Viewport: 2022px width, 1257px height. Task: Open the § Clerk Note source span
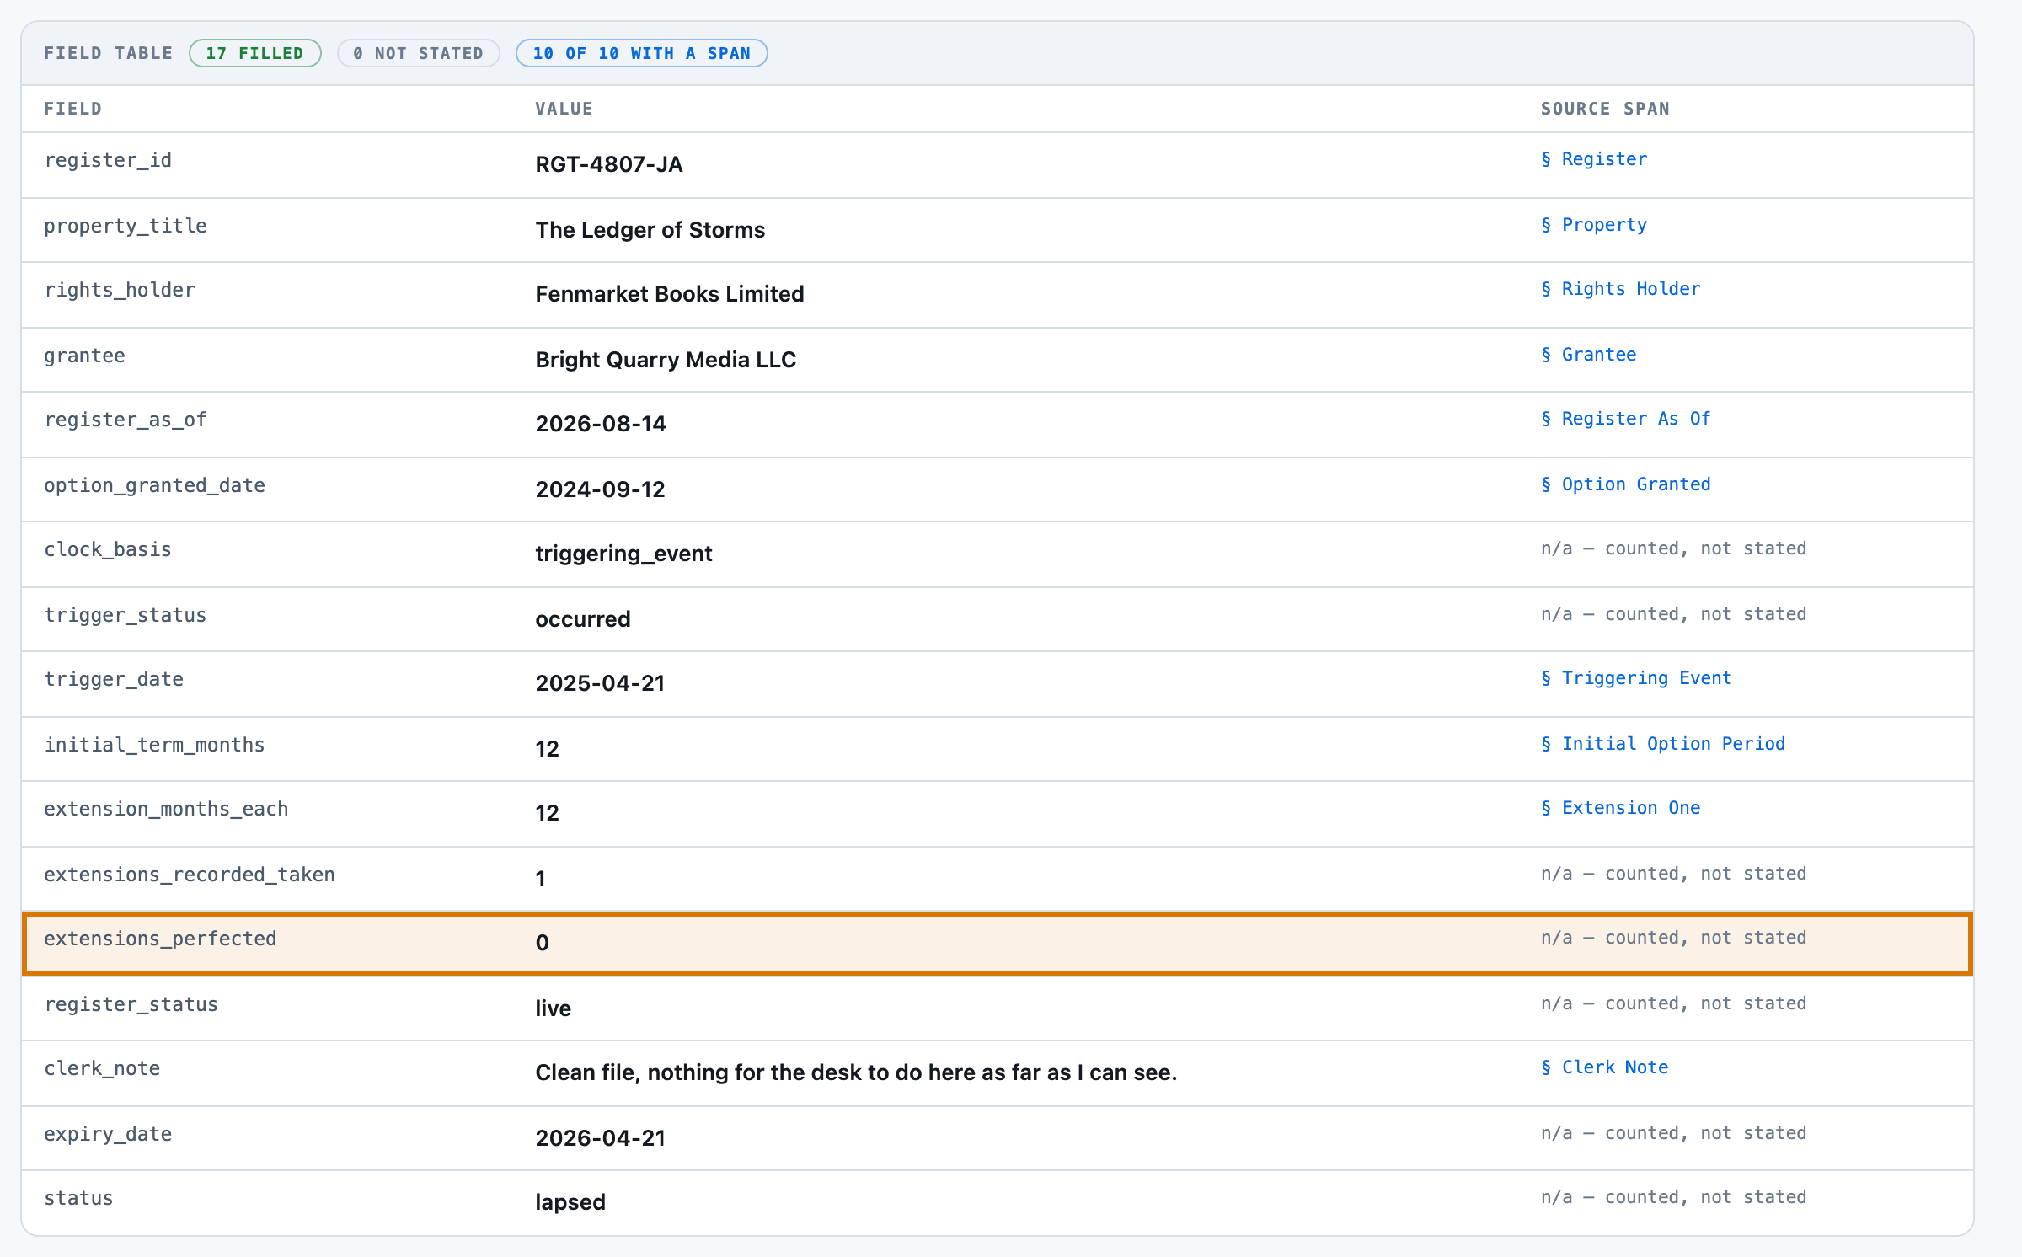click(1604, 1067)
